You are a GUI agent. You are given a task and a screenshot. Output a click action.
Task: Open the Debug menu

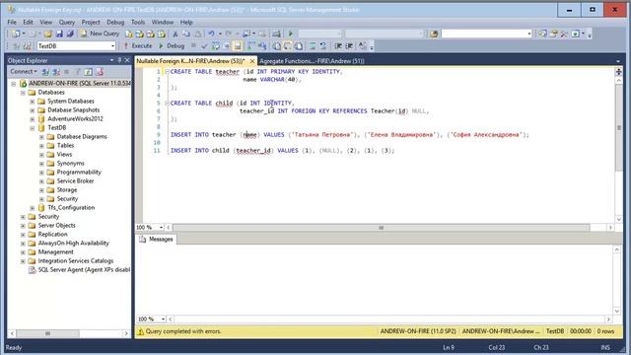coord(115,22)
